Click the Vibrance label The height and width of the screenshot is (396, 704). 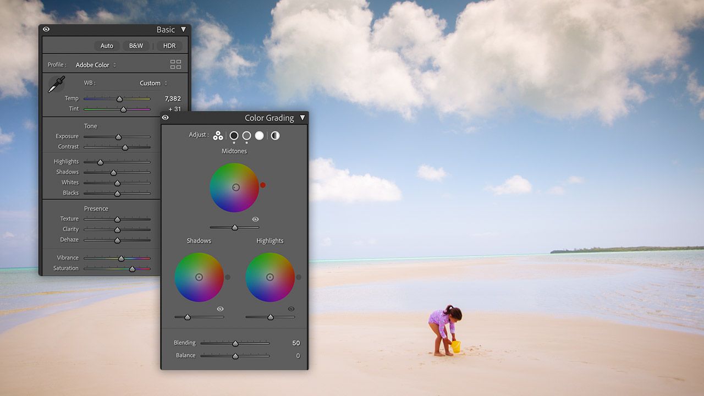(x=68, y=258)
